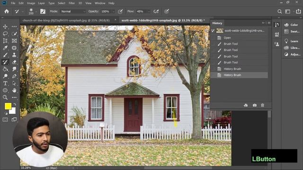Select the Eyedropper tool

(x=5, y=48)
